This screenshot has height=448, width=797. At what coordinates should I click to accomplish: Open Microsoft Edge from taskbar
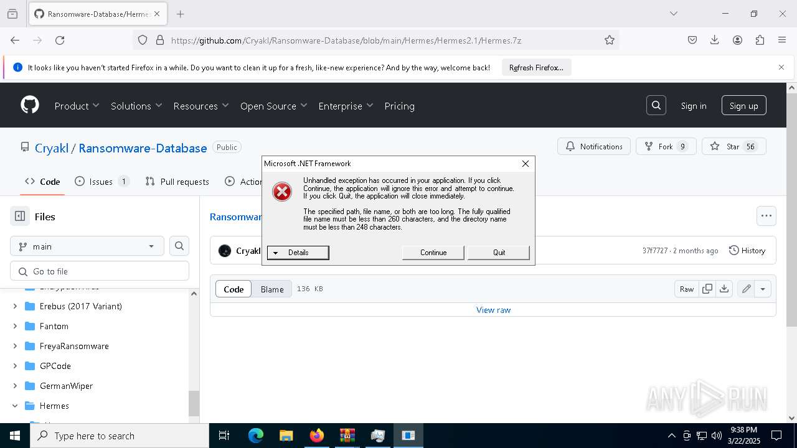pos(256,436)
